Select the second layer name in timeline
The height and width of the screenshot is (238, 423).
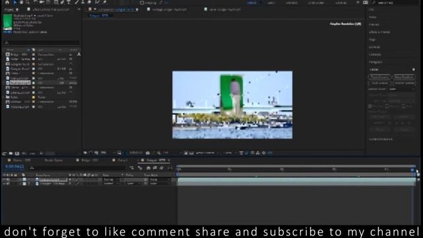(52, 184)
